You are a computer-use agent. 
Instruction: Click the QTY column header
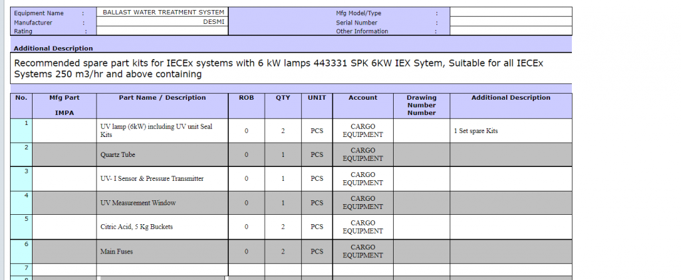coord(283,98)
